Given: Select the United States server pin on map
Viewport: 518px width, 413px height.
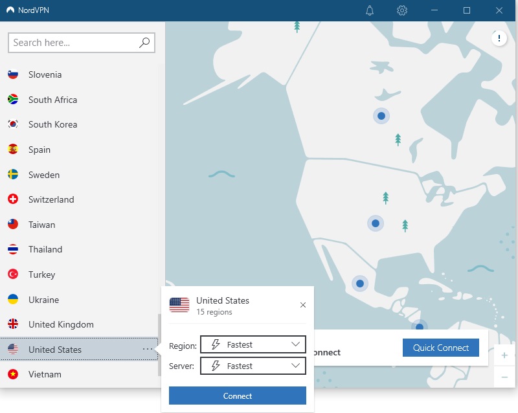Looking at the screenshot, I should pos(376,223).
